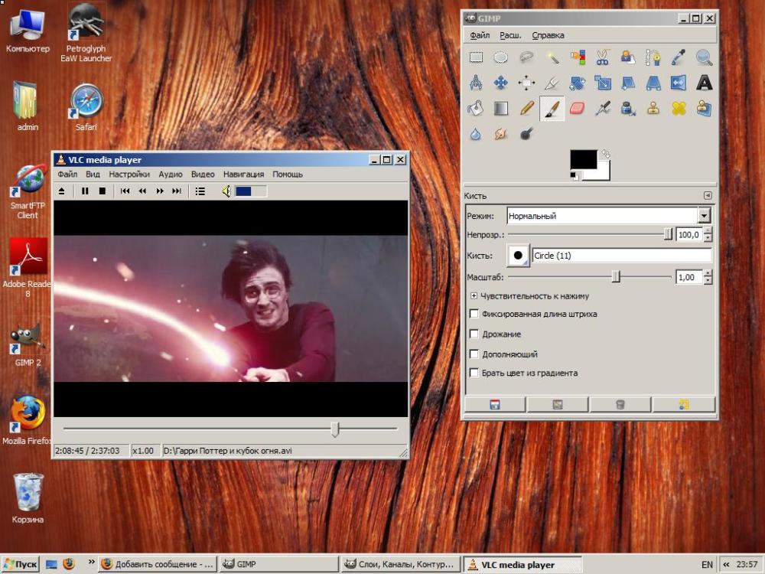This screenshot has width=765, height=574.
Task: Restore saved tool options in GIMP
Action: point(557,405)
